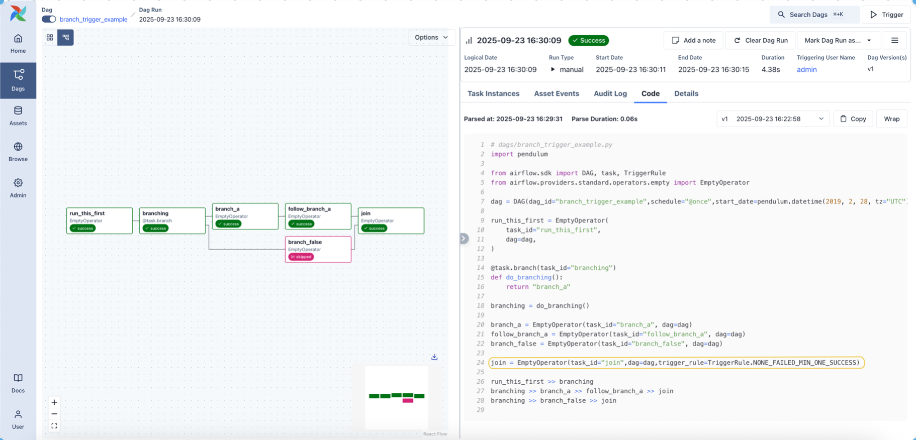916x440 pixels.
Task: Toggle Wrap for code lines
Action: click(891, 119)
